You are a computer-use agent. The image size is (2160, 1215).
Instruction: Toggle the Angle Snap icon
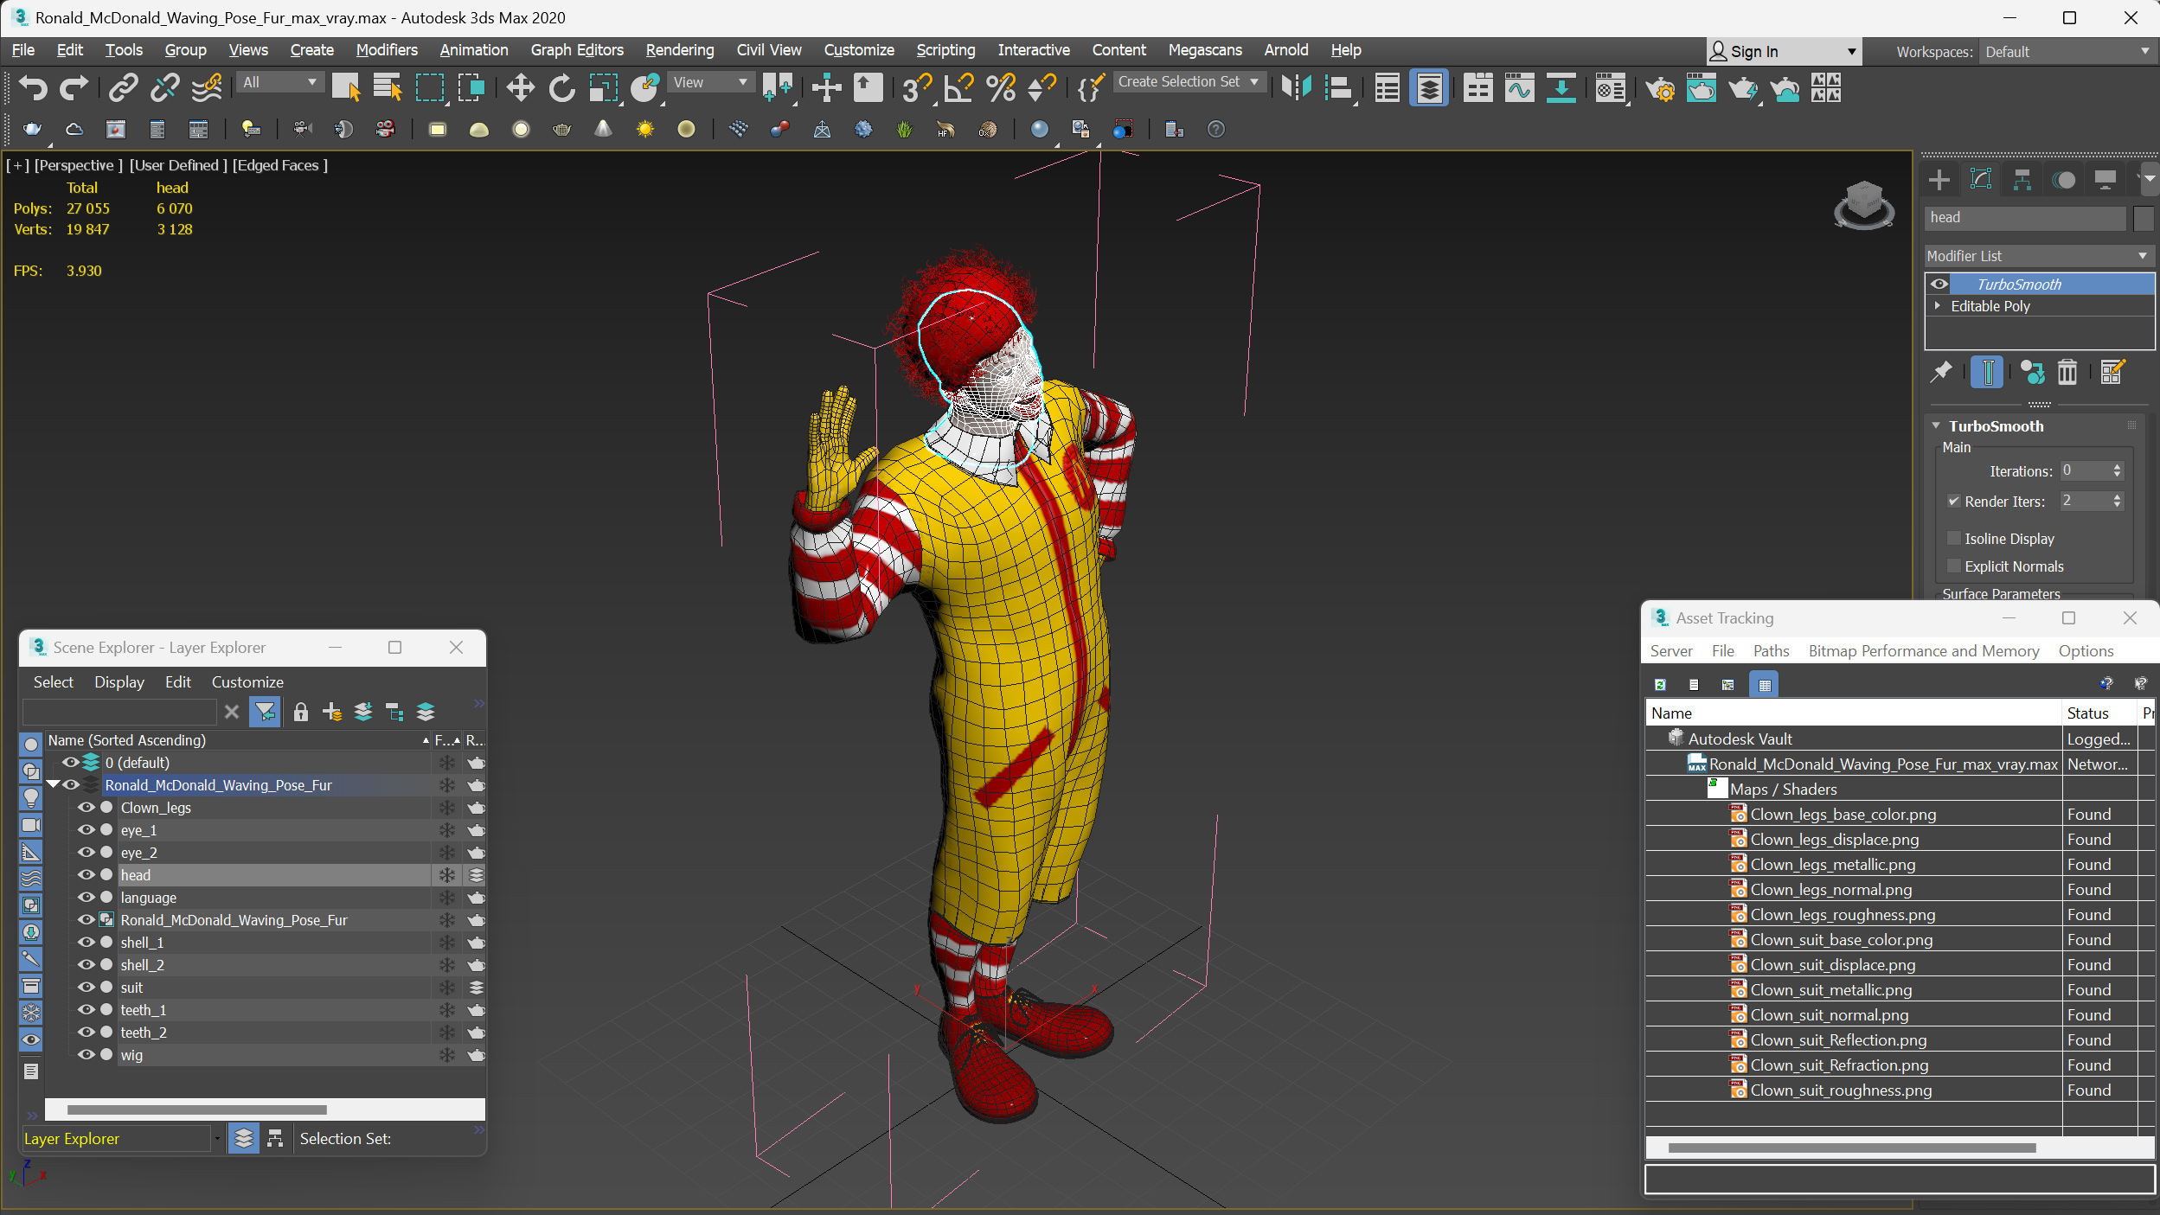pos(958,87)
